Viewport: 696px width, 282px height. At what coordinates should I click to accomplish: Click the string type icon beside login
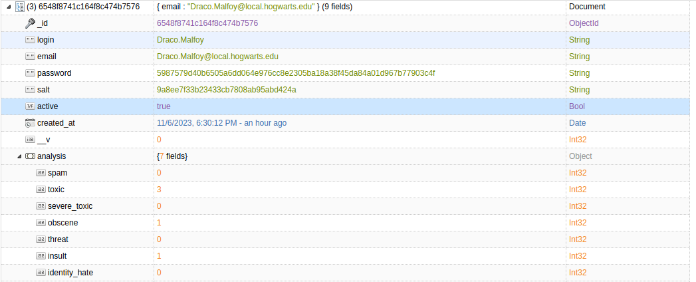pyautogui.click(x=30, y=40)
